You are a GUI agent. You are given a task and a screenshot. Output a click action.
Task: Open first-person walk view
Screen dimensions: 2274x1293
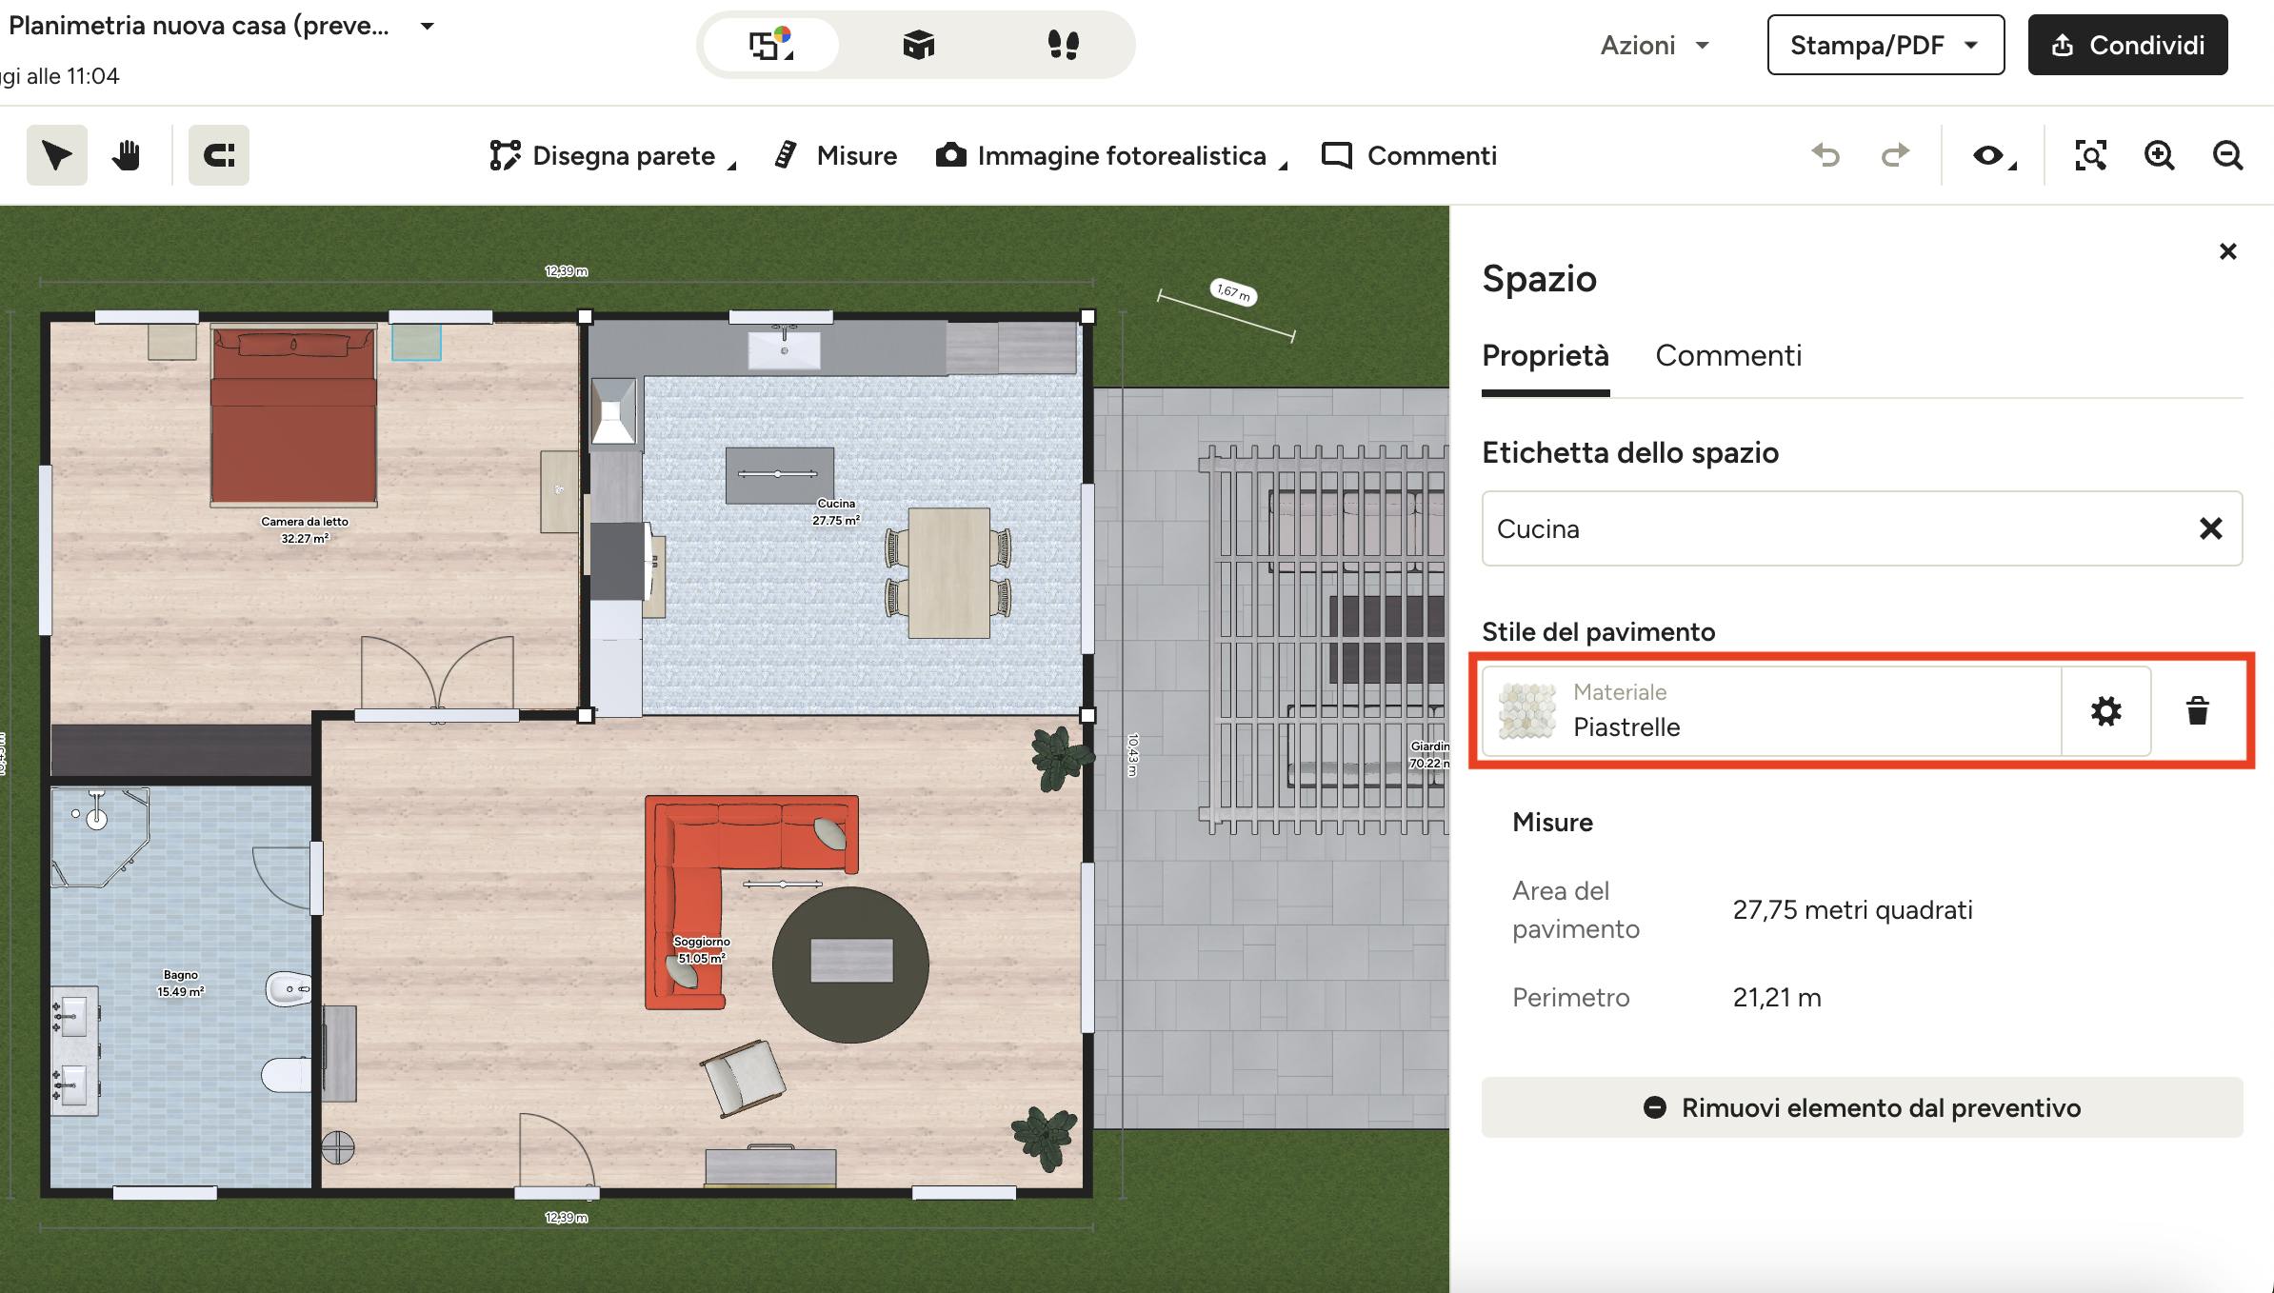coord(1063,45)
